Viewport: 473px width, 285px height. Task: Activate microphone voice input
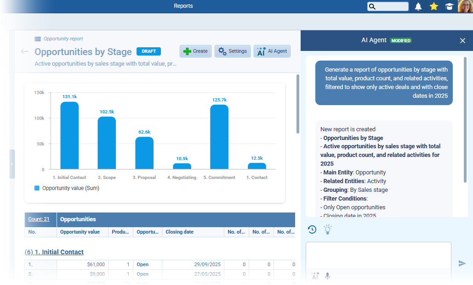tap(328, 276)
